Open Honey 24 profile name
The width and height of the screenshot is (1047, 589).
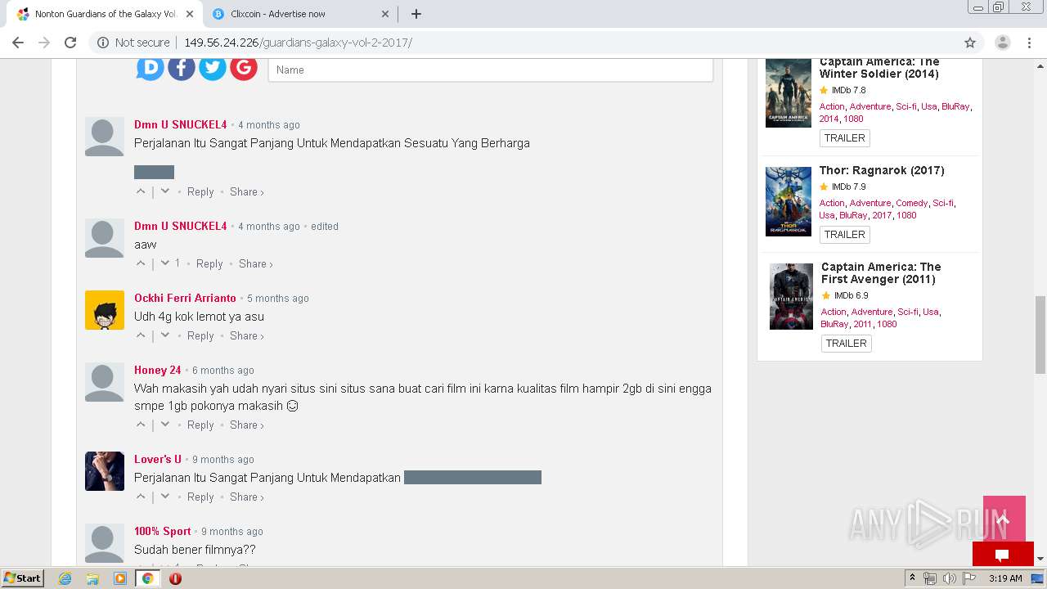(x=158, y=370)
